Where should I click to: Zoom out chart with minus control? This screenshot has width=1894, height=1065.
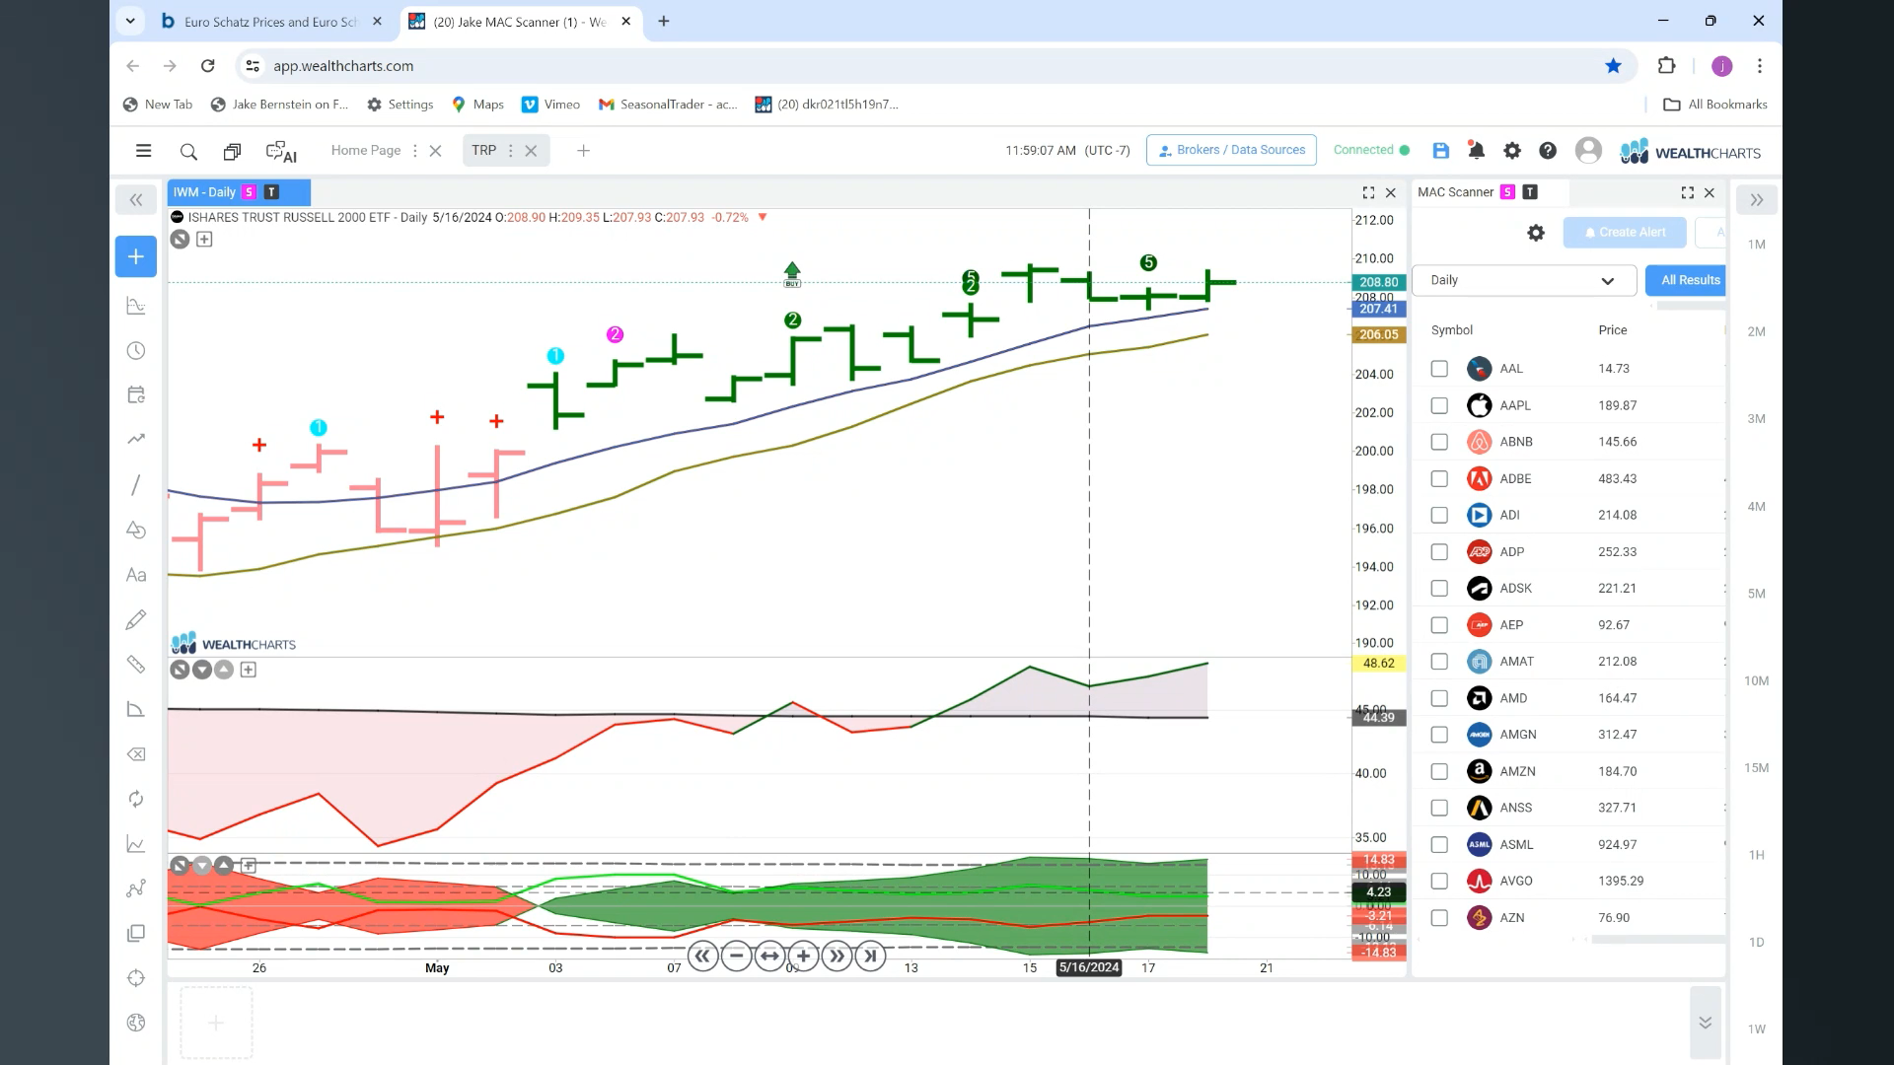pyautogui.click(x=736, y=956)
